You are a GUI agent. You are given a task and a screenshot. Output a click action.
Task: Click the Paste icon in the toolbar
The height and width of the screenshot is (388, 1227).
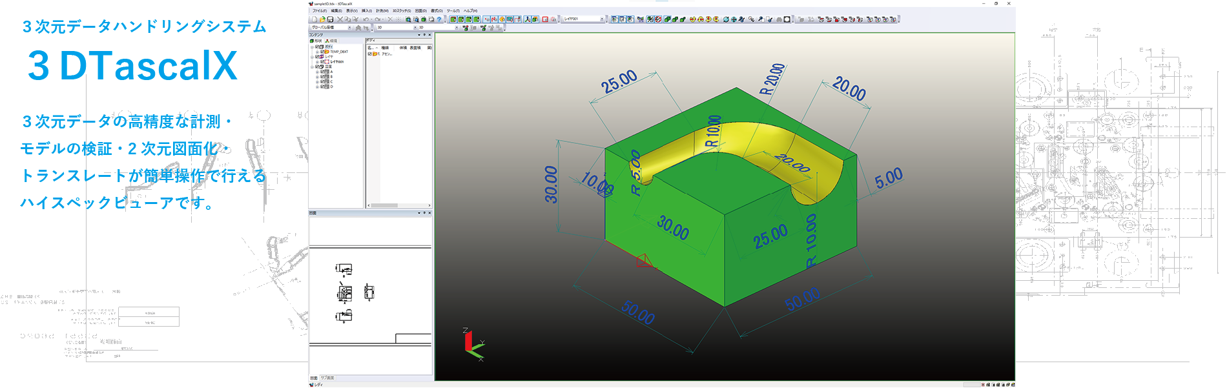click(355, 19)
